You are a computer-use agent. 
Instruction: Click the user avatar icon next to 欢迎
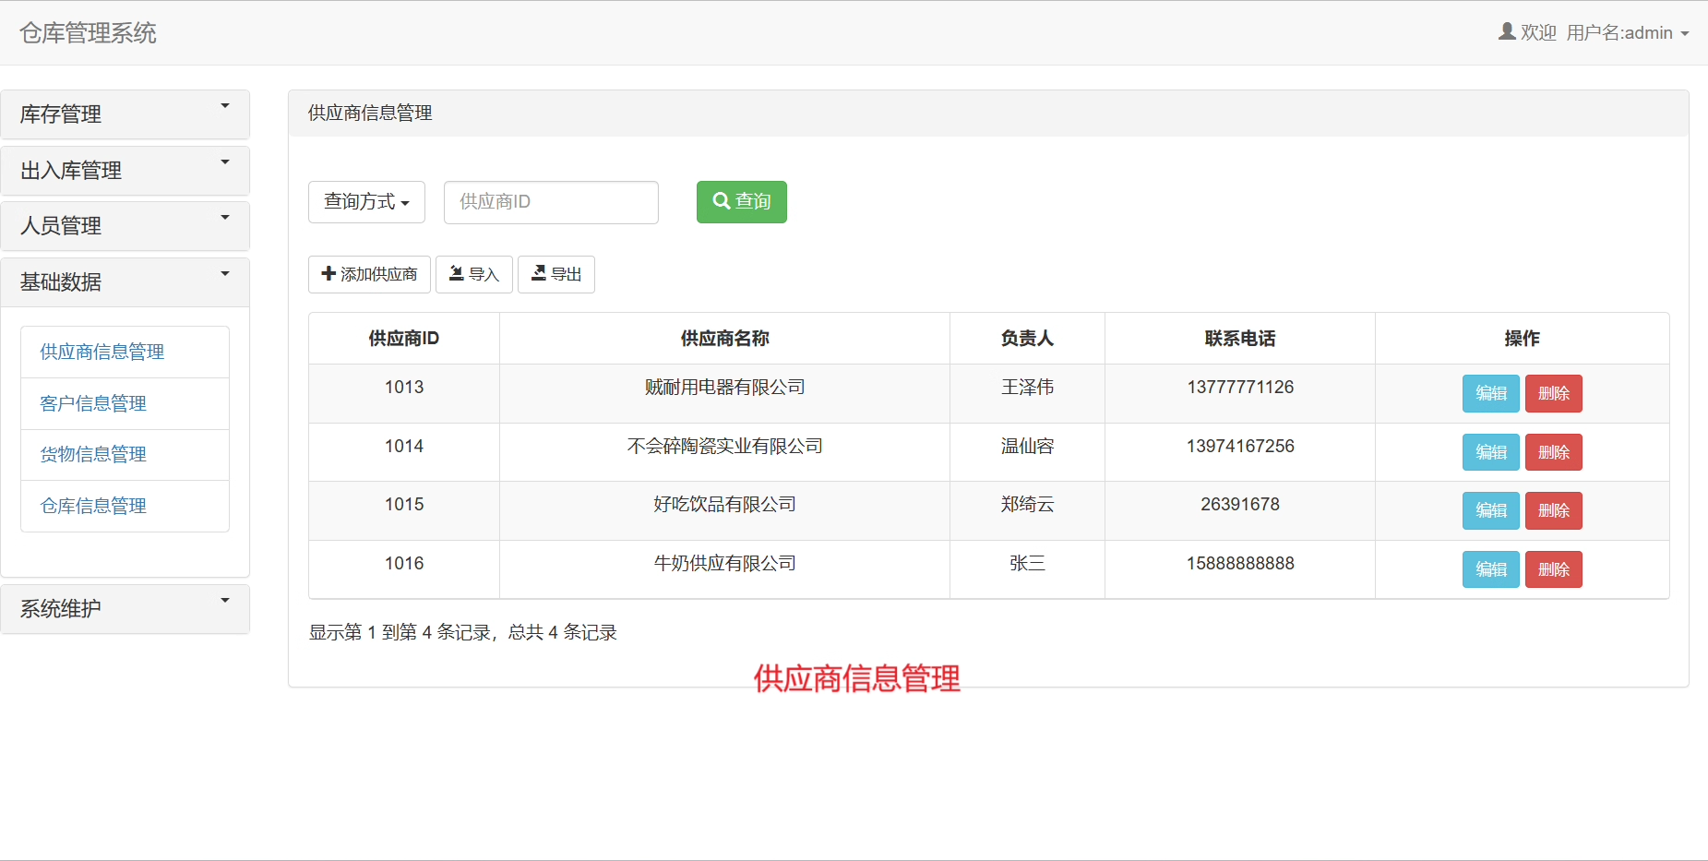(1507, 32)
